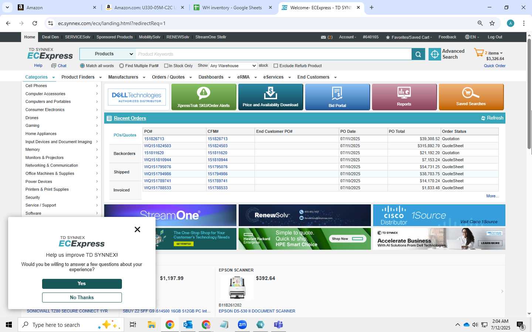Click Log Out in top bar
532x332 pixels.
495,37
